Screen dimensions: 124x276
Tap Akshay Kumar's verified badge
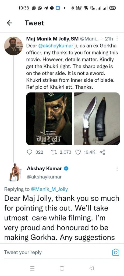pyautogui.click(x=66, y=168)
